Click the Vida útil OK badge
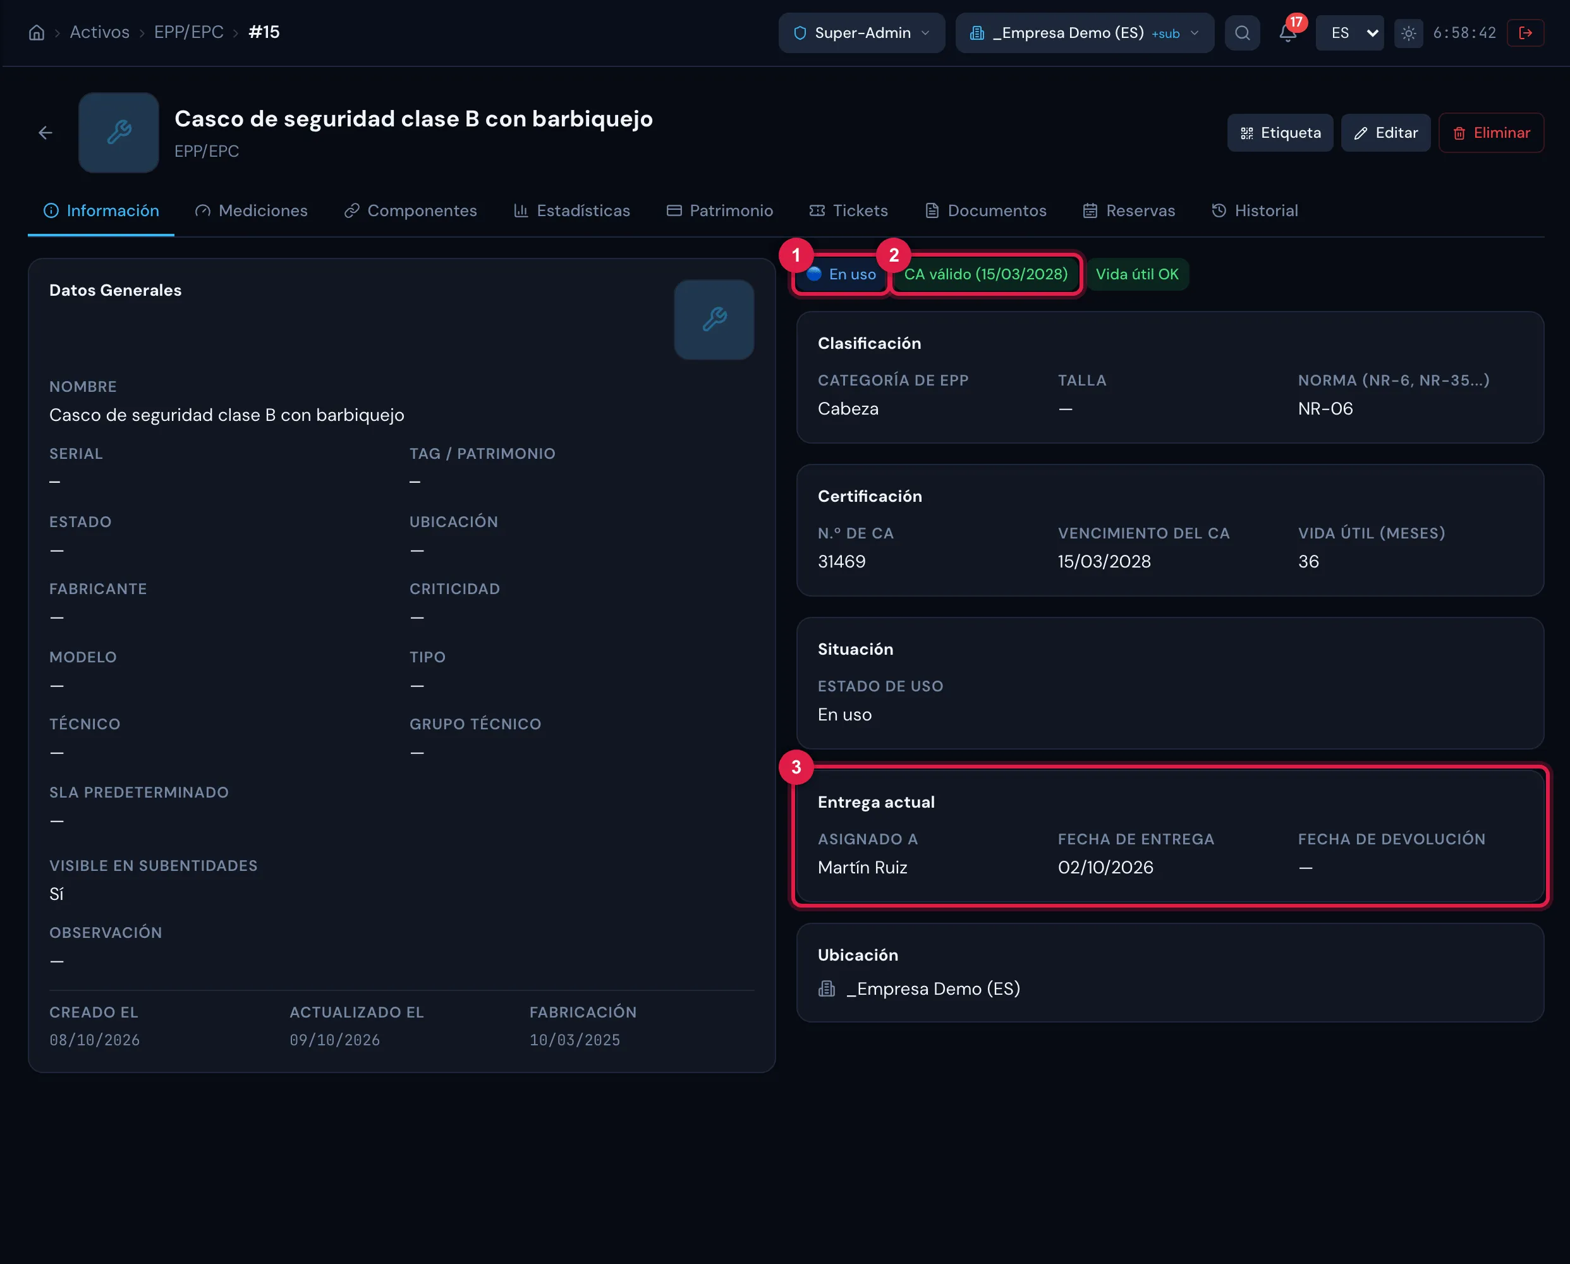 (x=1136, y=274)
